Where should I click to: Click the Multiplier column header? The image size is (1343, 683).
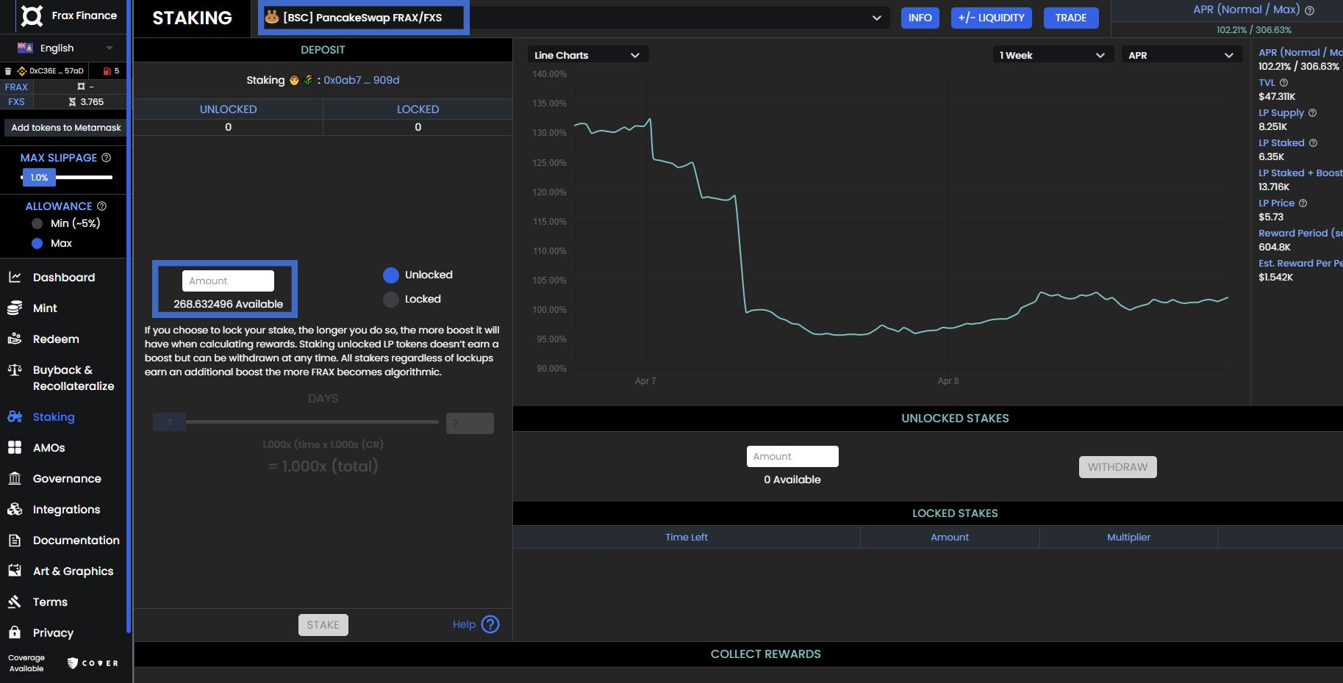pyautogui.click(x=1128, y=537)
